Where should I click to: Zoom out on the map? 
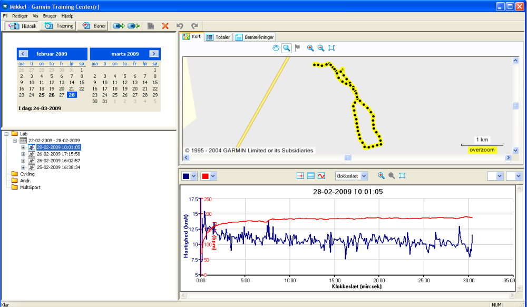(320, 48)
